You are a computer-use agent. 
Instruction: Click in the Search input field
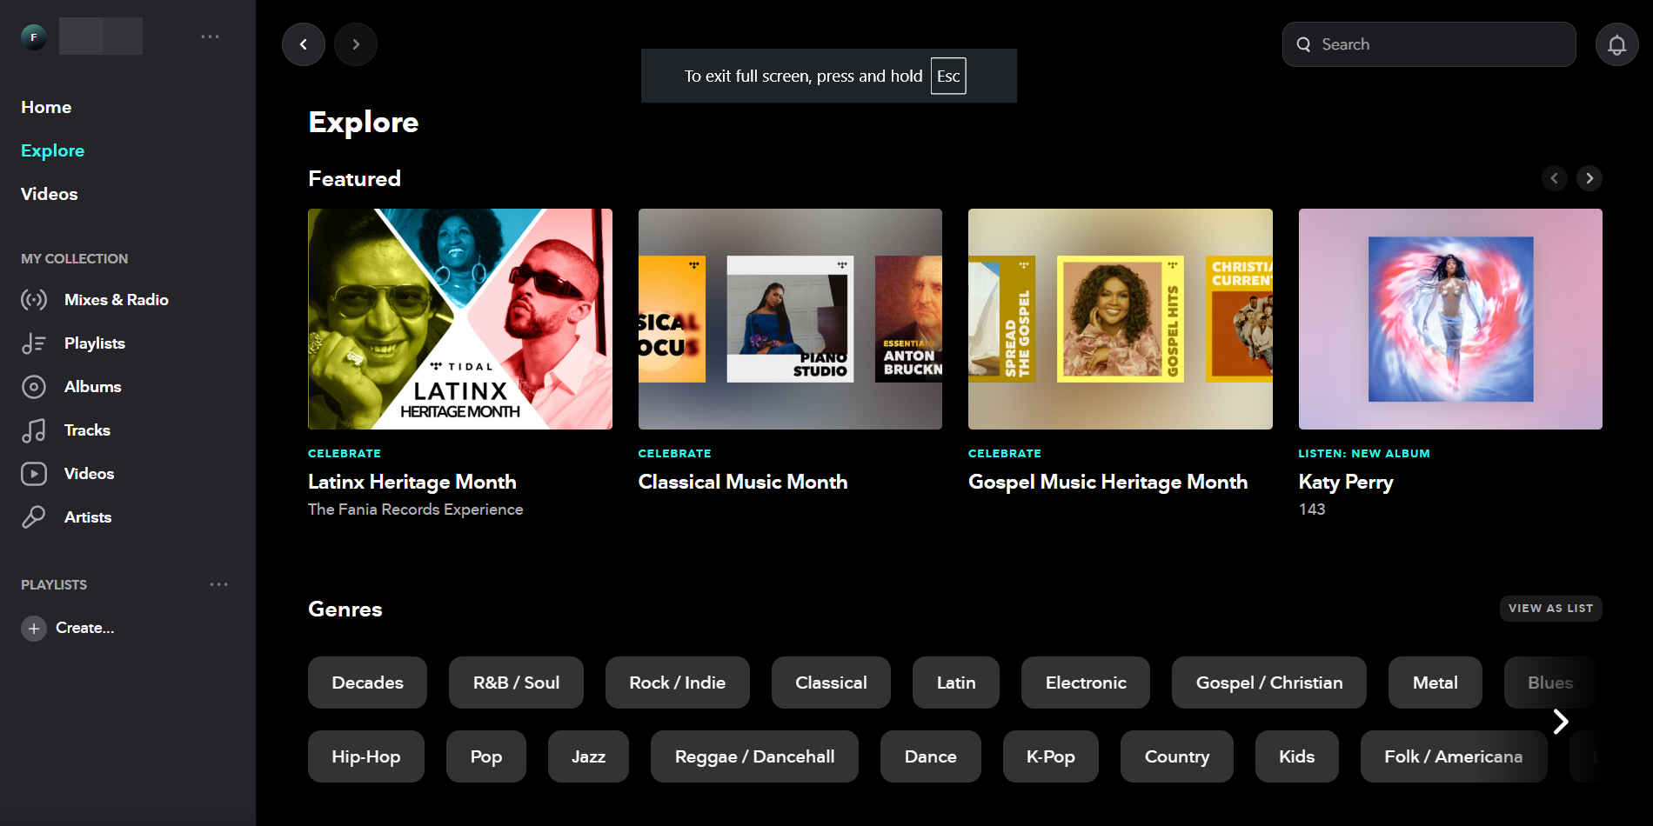1429,44
